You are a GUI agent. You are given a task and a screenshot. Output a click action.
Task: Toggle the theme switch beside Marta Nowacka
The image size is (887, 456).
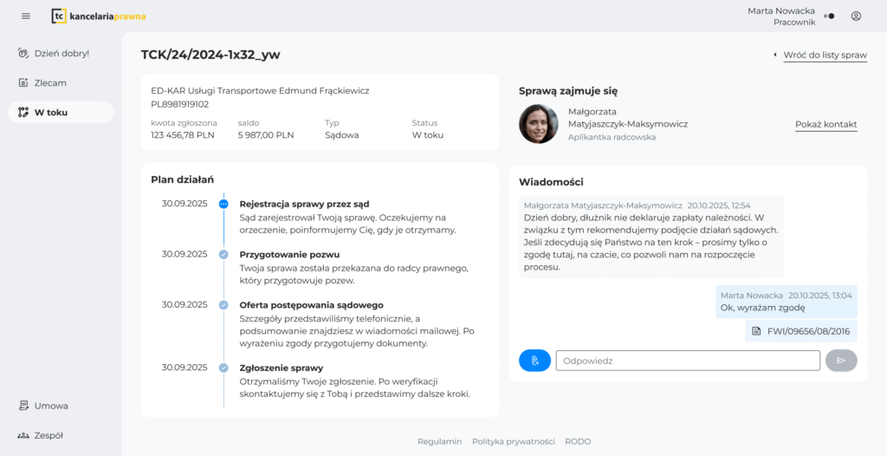[x=829, y=16]
